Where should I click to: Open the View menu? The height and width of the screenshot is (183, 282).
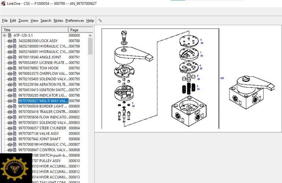35,21
